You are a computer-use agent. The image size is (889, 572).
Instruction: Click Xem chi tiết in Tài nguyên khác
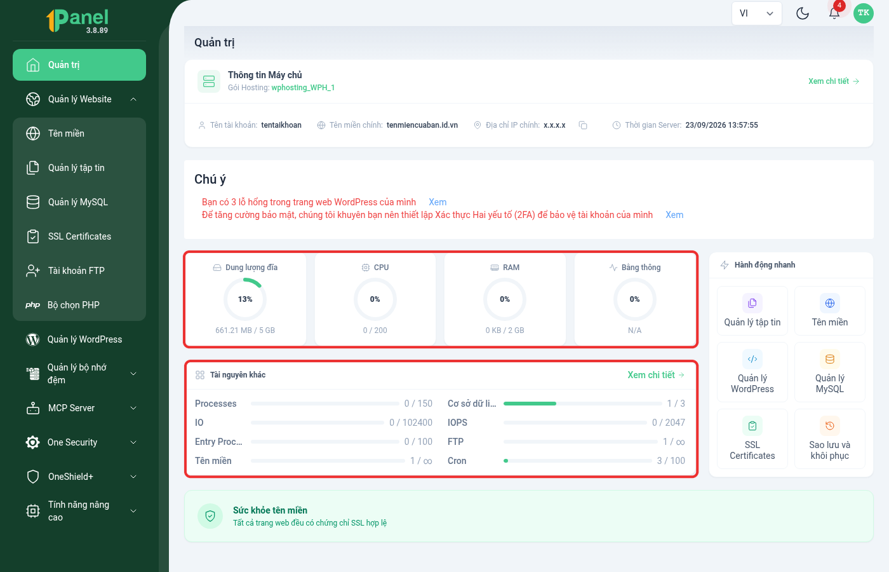tap(656, 375)
